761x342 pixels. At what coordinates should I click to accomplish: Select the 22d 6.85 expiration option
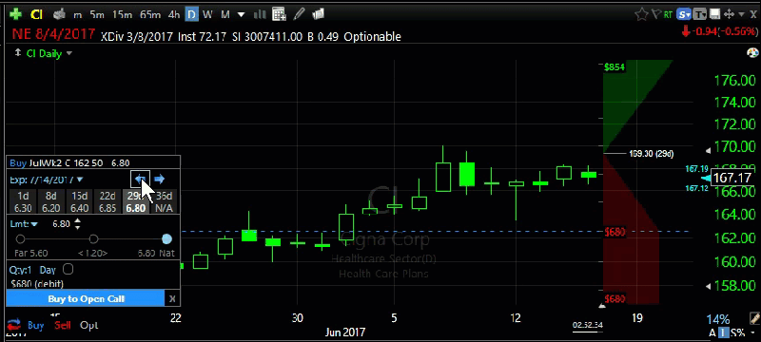pyautogui.click(x=107, y=202)
